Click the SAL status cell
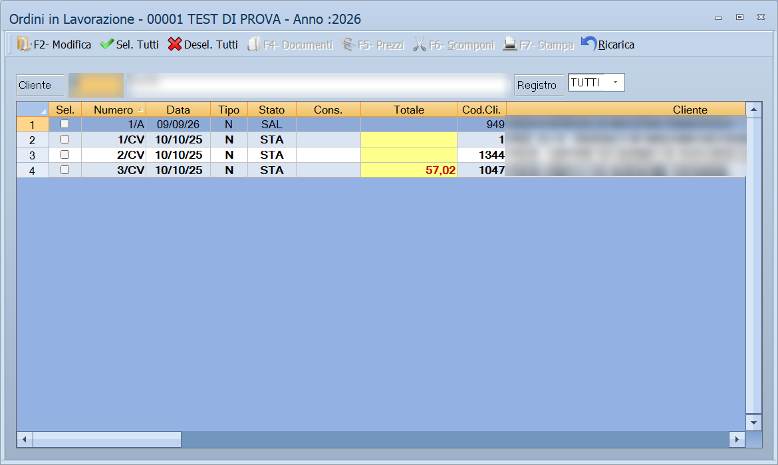The image size is (778, 465). pyautogui.click(x=272, y=124)
